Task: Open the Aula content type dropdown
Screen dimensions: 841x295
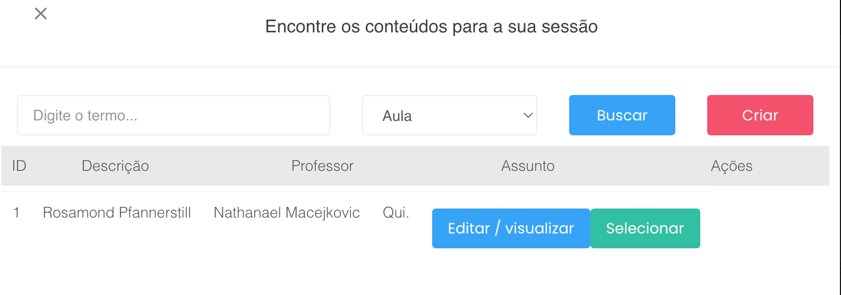Action: pyautogui.click(x=449, y=115)
